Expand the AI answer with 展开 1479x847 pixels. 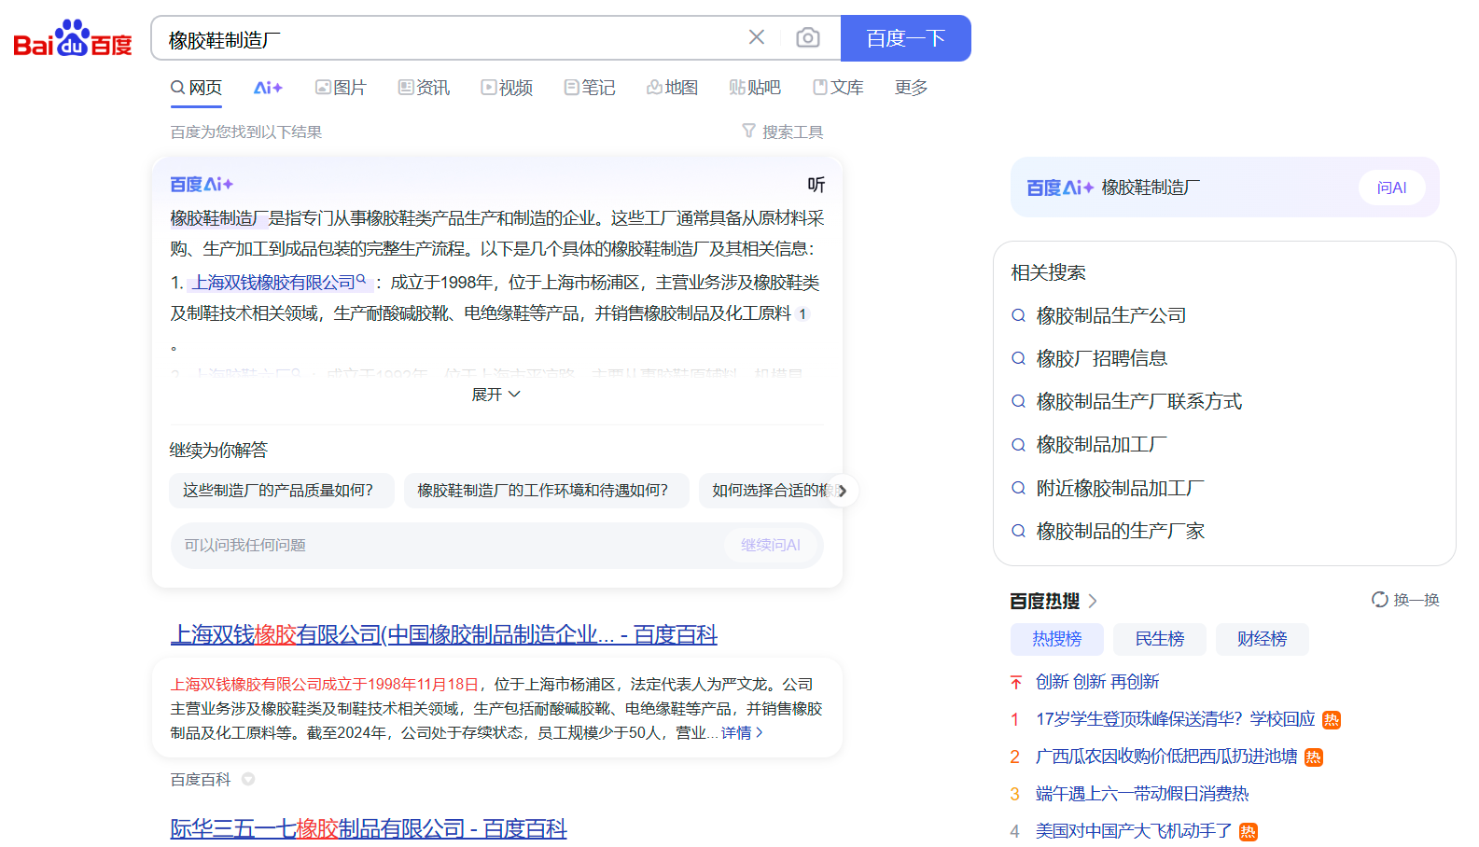coord(495,395)
